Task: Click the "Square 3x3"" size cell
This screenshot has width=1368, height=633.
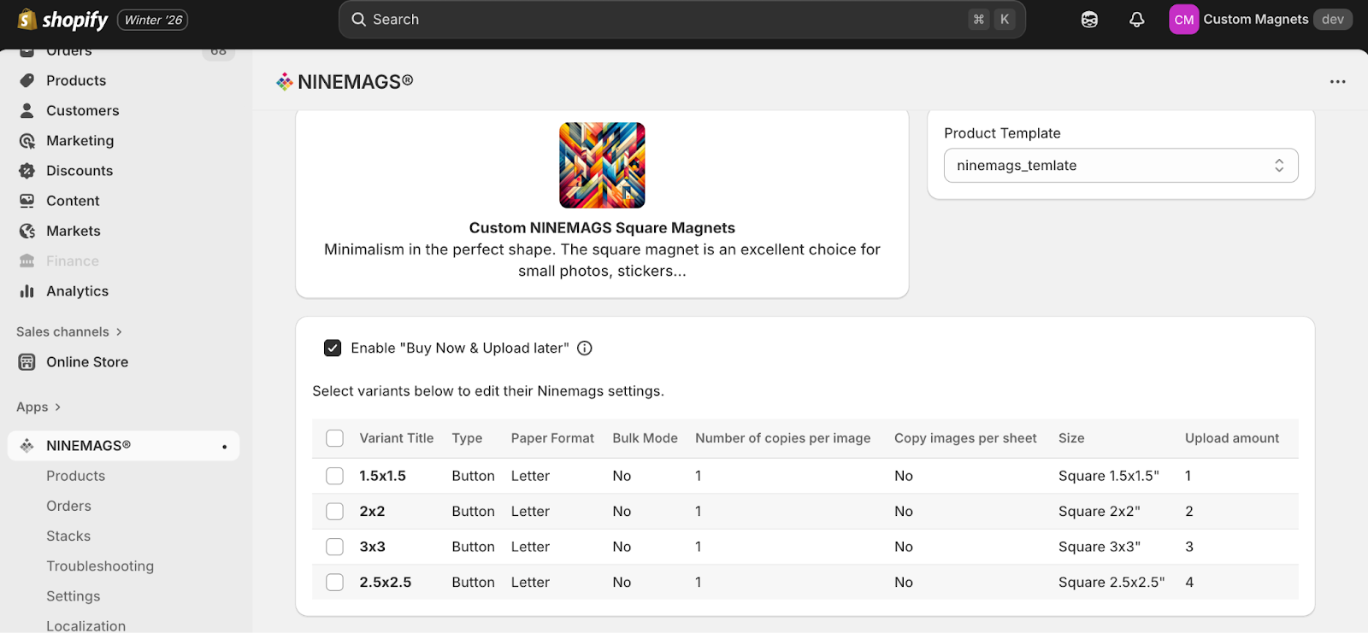Action: [x=1100, y=547]
